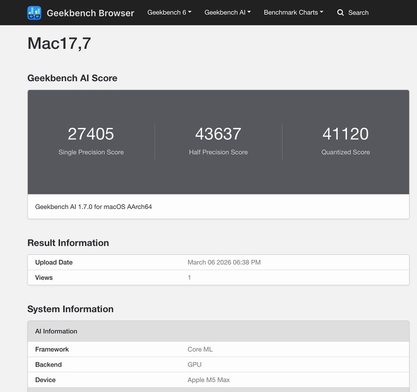The height and width of the screenshot is (392, 417).
Task: Expand the Geekbench 6 dropdown menu
Action: tap(169, 13)
